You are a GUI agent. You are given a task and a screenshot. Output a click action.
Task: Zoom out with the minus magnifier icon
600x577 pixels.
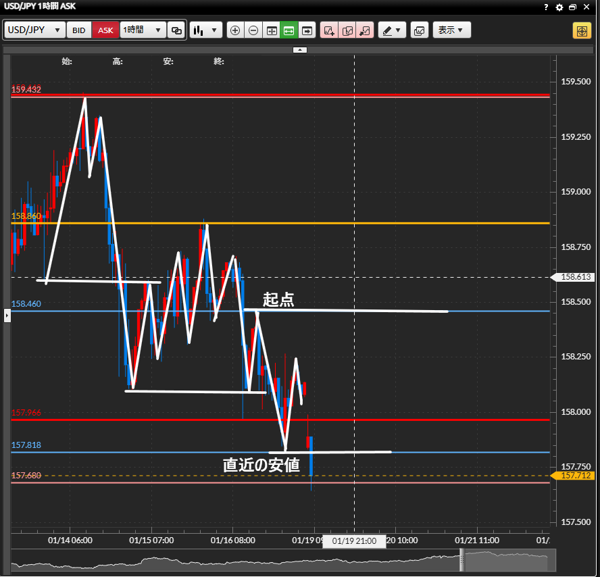click(253, 30)
